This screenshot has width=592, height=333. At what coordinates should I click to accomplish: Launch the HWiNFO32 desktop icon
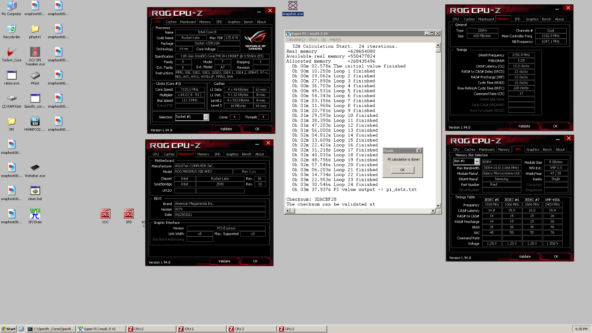click(x=35, y=124)
